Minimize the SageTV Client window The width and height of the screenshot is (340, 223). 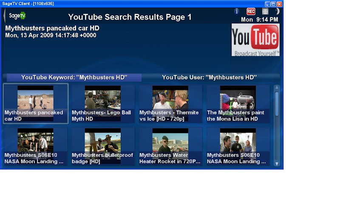[x=267, y=4]
